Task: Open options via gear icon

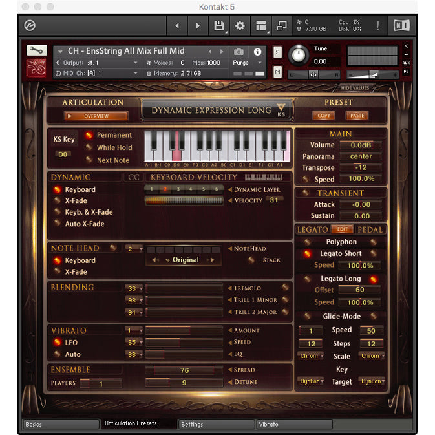Action: click(x=240, y=25)
